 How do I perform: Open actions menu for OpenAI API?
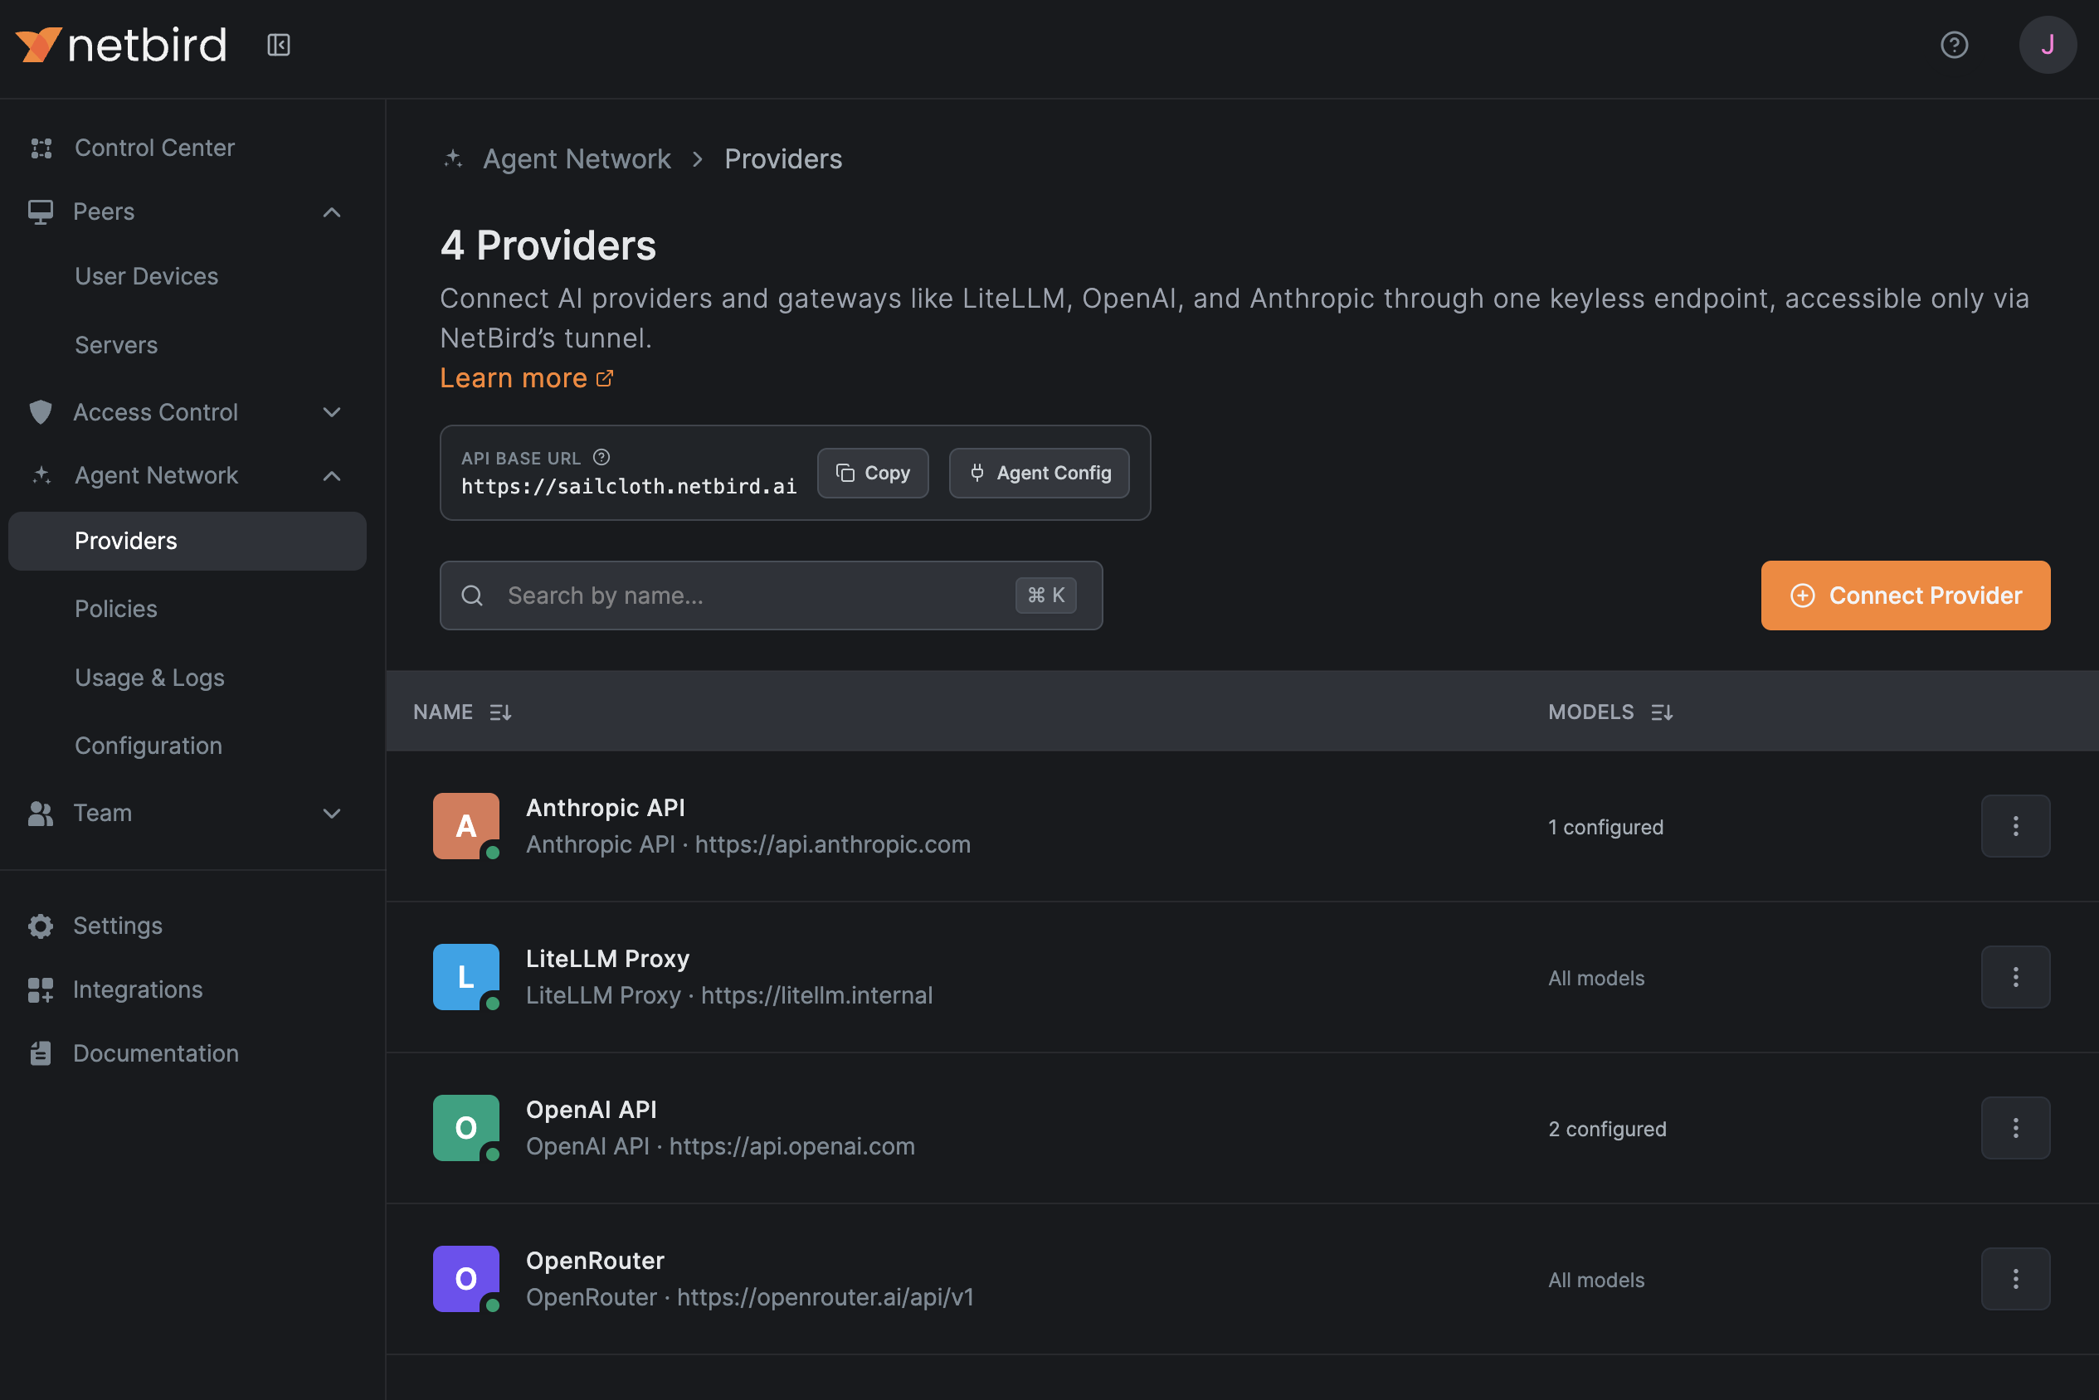point(2015,1128)
